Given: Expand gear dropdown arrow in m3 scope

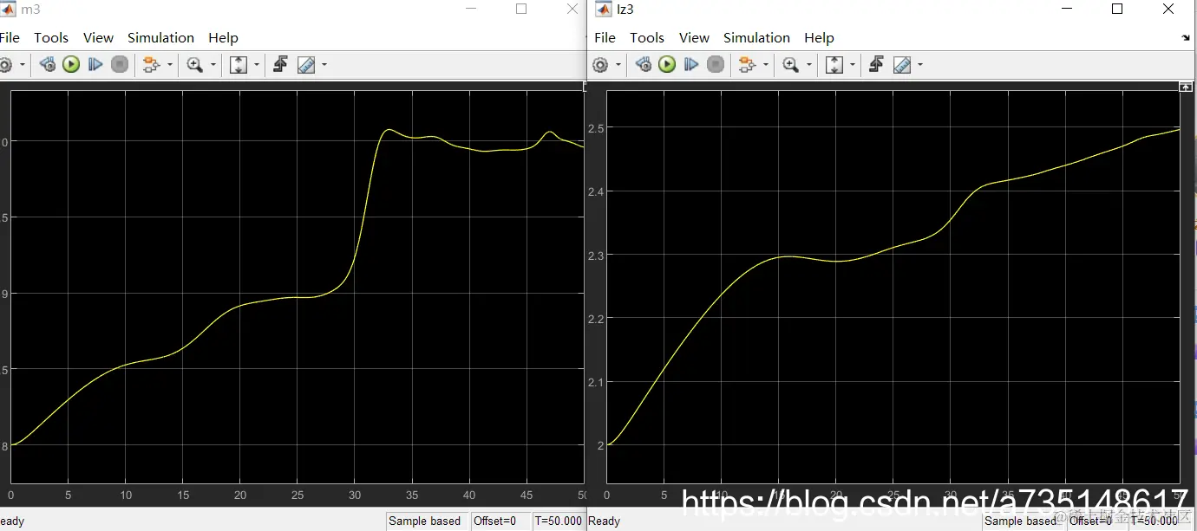Looking at the screenshot, I should point(21,65).
